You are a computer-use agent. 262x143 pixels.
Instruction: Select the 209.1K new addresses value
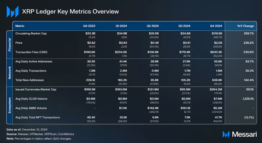[x=91, y=80]
